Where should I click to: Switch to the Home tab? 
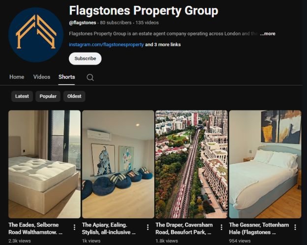pyautogui.click(x=17, y=77)
